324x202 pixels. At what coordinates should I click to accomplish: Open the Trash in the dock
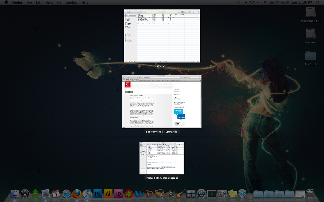310,194
